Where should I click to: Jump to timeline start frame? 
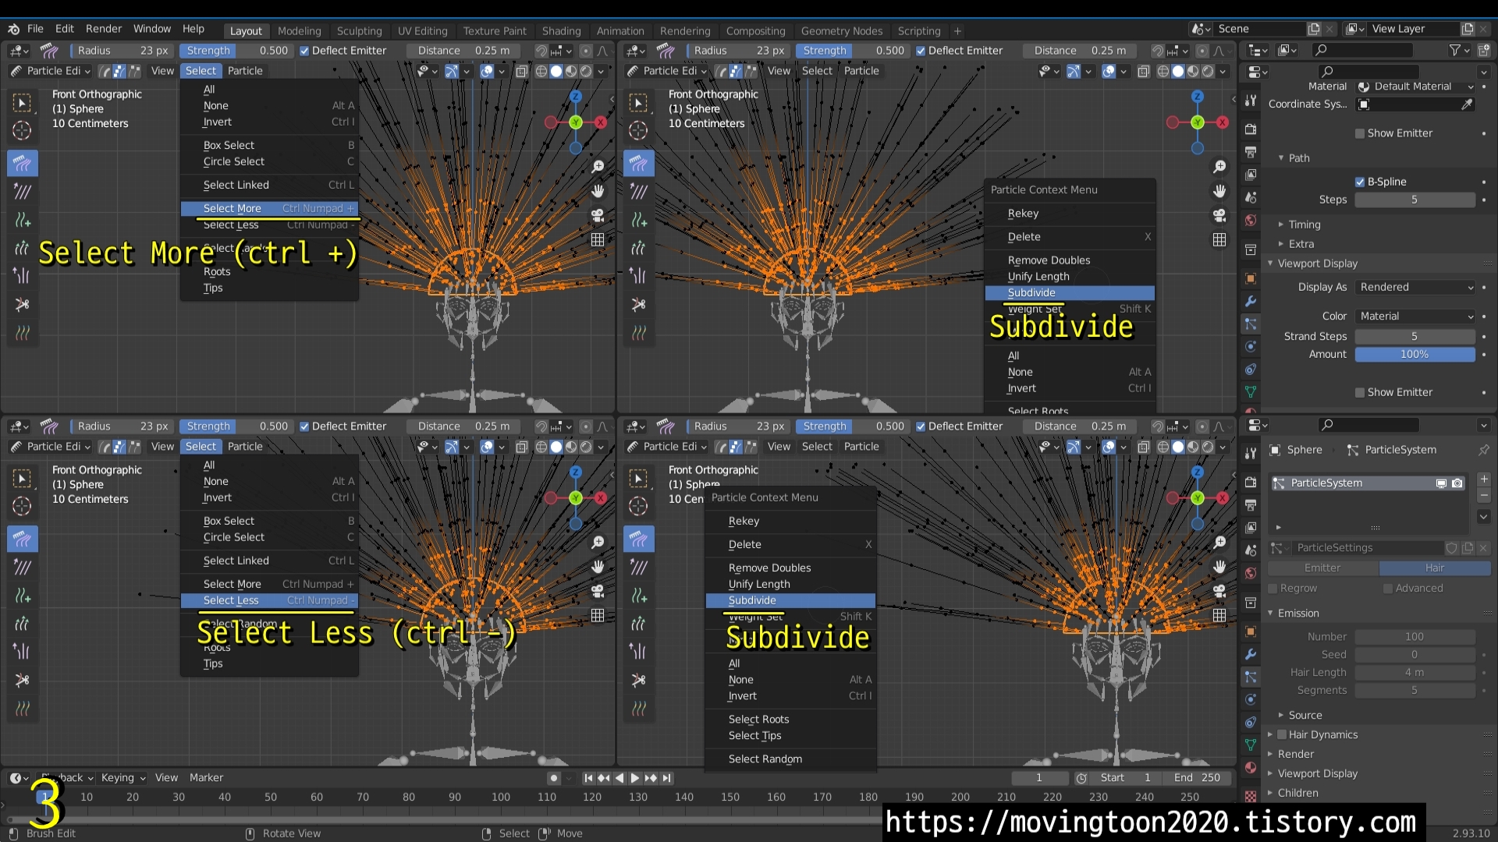[x=588, y=778]
